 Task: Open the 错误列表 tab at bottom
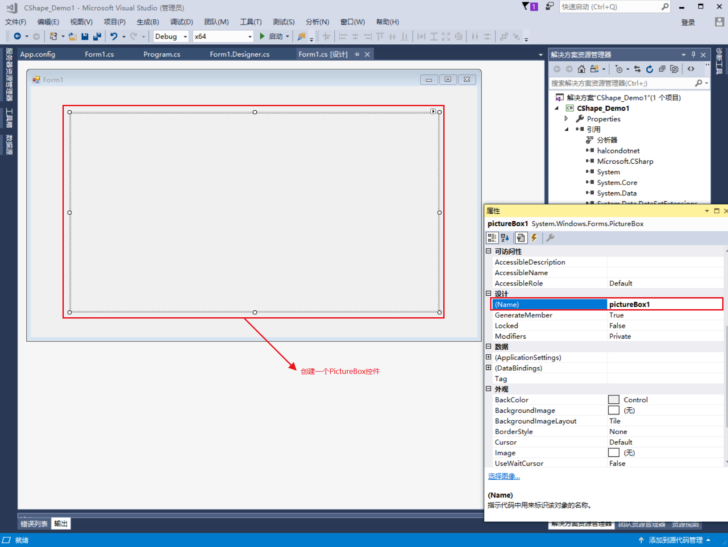(x=34, y=524)
